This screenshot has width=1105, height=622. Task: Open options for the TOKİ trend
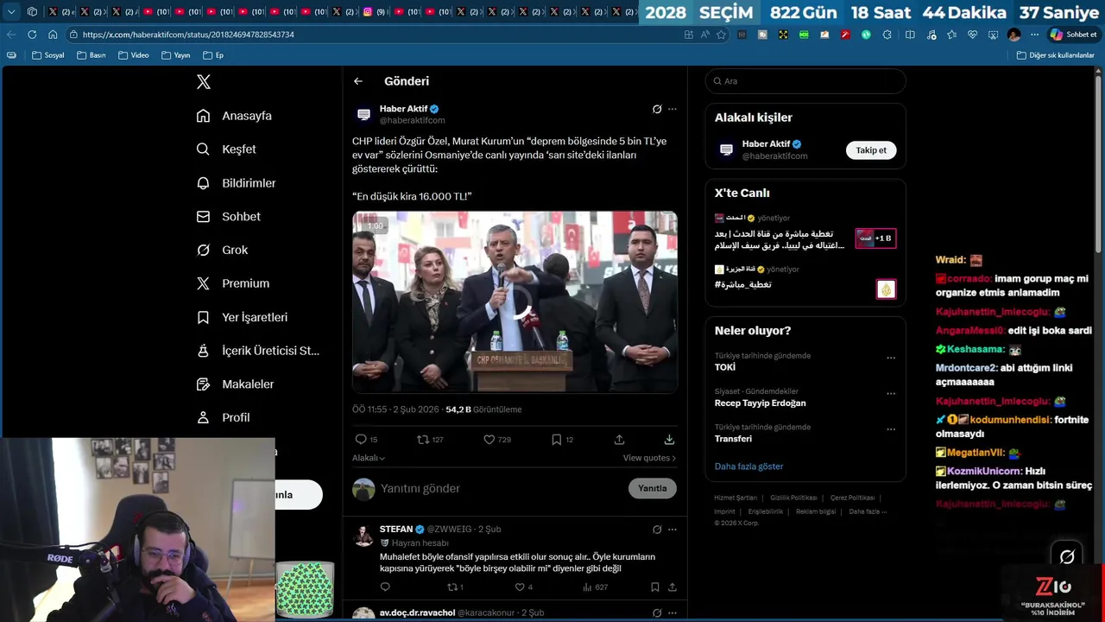[891, 358]
